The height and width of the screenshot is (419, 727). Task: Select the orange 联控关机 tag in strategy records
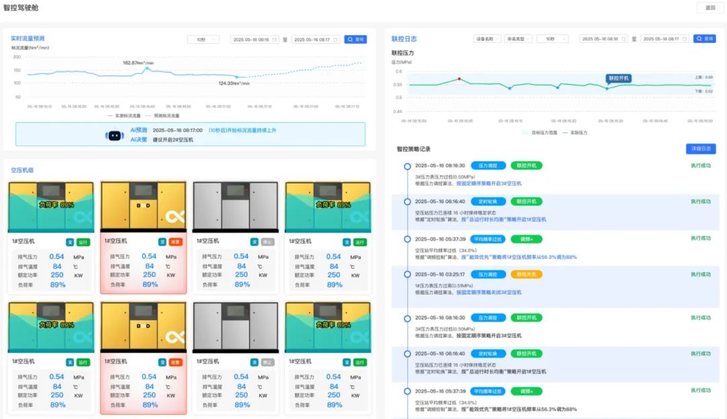tap(526, 274)
